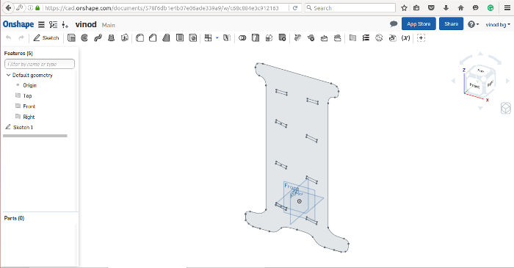Open the App Store

[x=419, y=24]
